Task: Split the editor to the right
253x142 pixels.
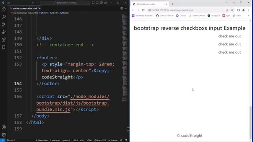Action: 122,8
